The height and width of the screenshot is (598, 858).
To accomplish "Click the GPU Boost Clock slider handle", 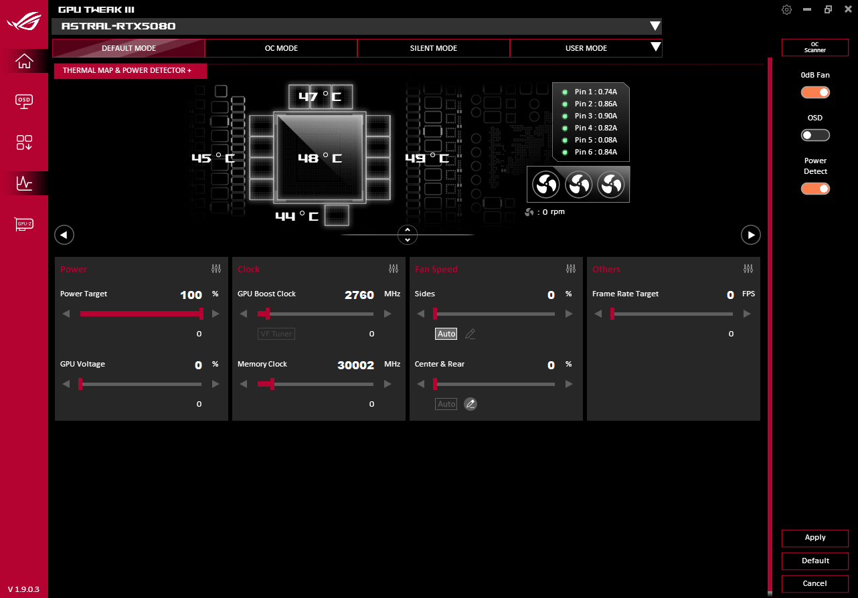I will pos(268,314).
